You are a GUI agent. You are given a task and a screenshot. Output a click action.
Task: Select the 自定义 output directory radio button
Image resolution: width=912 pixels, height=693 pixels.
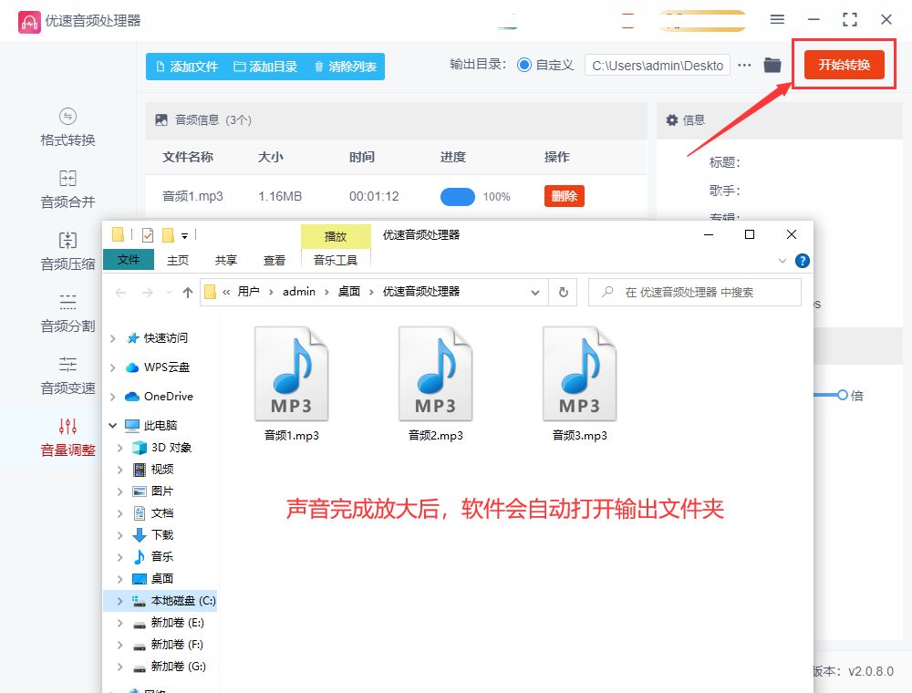click(x=524, y=65)
